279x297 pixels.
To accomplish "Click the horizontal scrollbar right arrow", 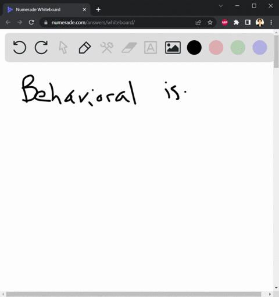I will click(x=270, y=294).
